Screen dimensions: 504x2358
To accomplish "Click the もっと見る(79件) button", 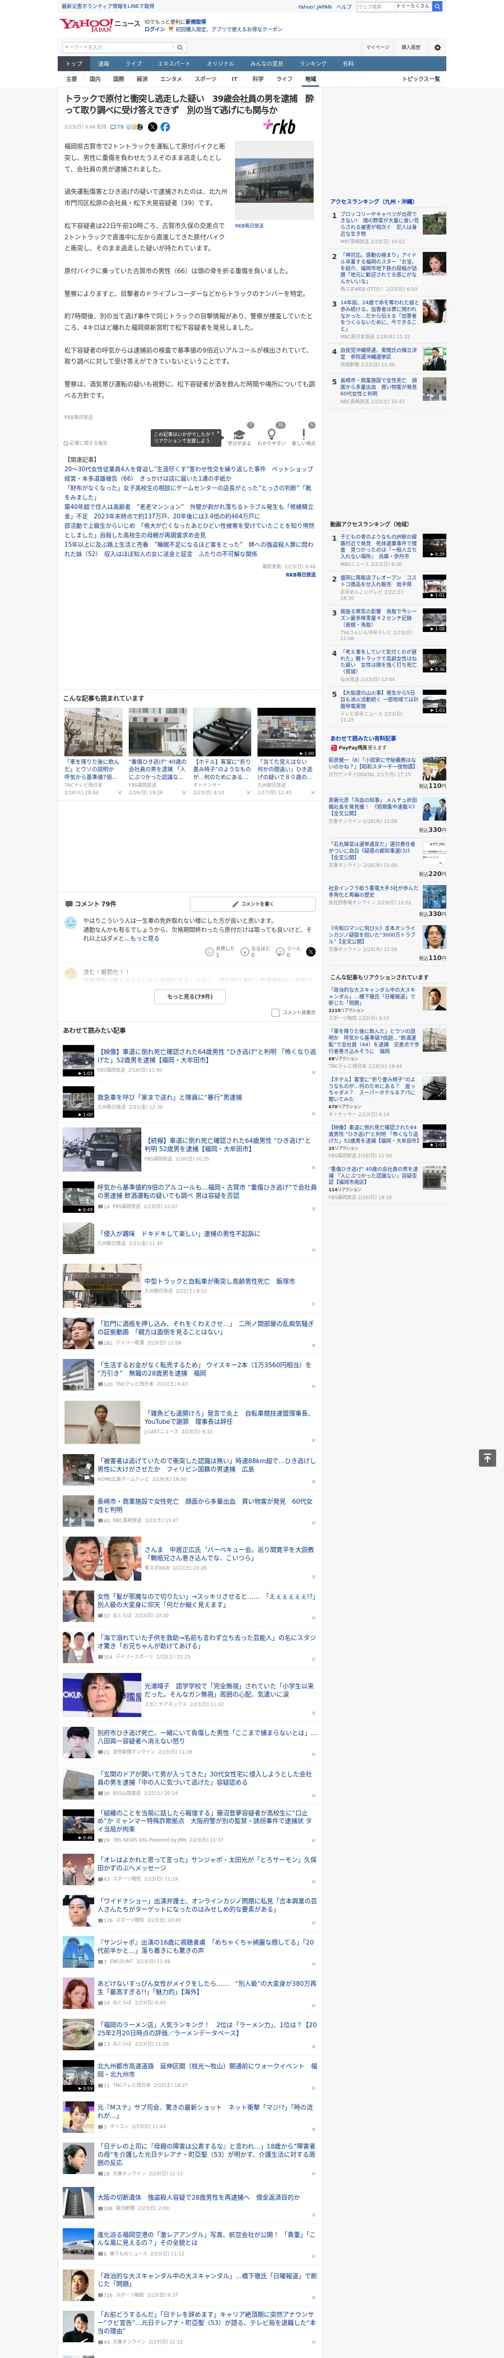I will click(x=189, y=996).
